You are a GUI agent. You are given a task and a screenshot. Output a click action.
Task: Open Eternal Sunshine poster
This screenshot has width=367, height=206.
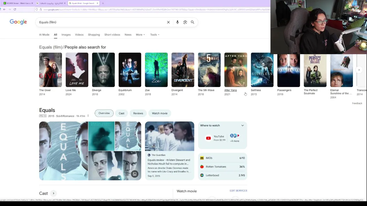(341, 70)
